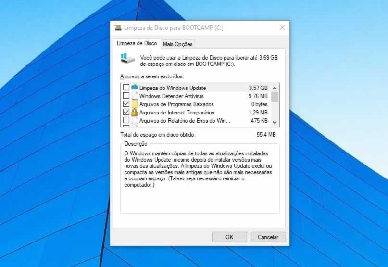The image size is (388, 267).
Task: Select Arquivos do Relatório de Erros row text
Action: [x=185, y=121]
